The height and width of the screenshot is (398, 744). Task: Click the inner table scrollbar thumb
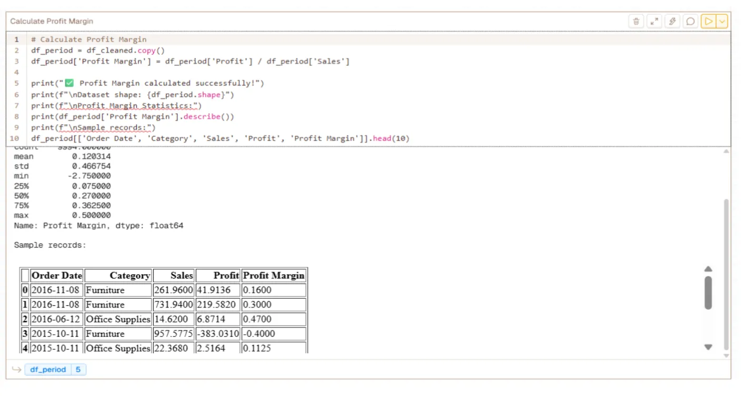click(708, 293)
